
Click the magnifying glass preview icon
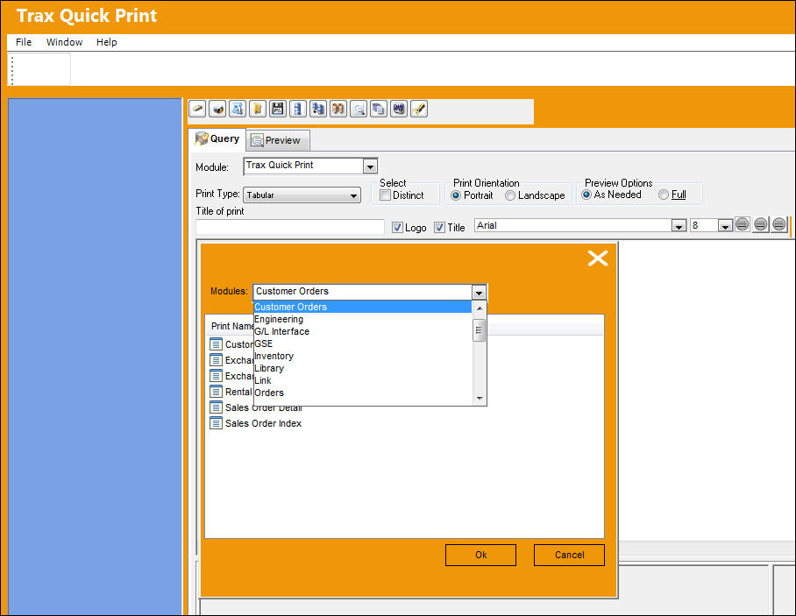(x=359, y=109)
